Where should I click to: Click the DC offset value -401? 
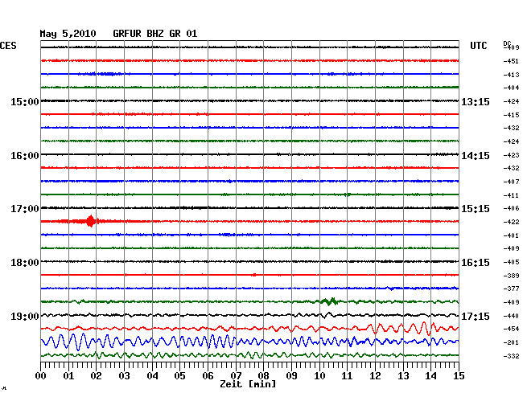point(511,235)
